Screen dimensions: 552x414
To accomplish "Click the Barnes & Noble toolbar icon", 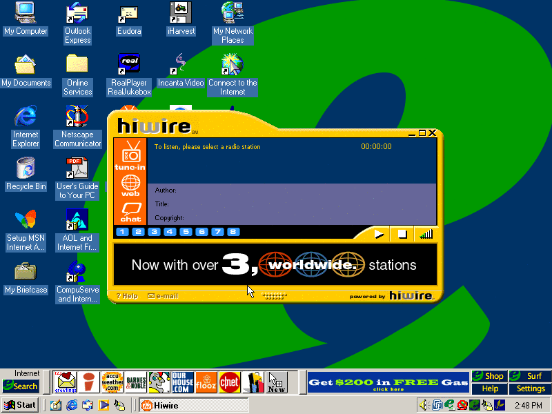I will click(136, 382).
